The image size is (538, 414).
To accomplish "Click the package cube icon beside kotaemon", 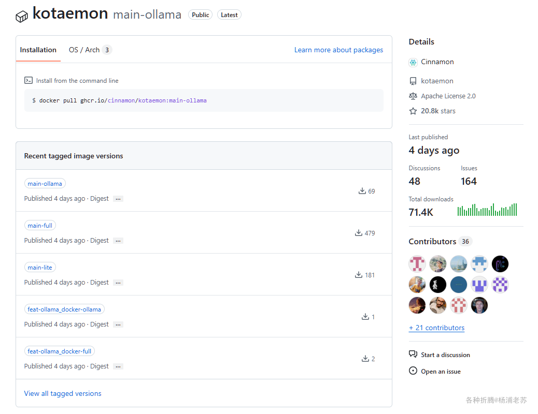I will click(x=22, y=16).
